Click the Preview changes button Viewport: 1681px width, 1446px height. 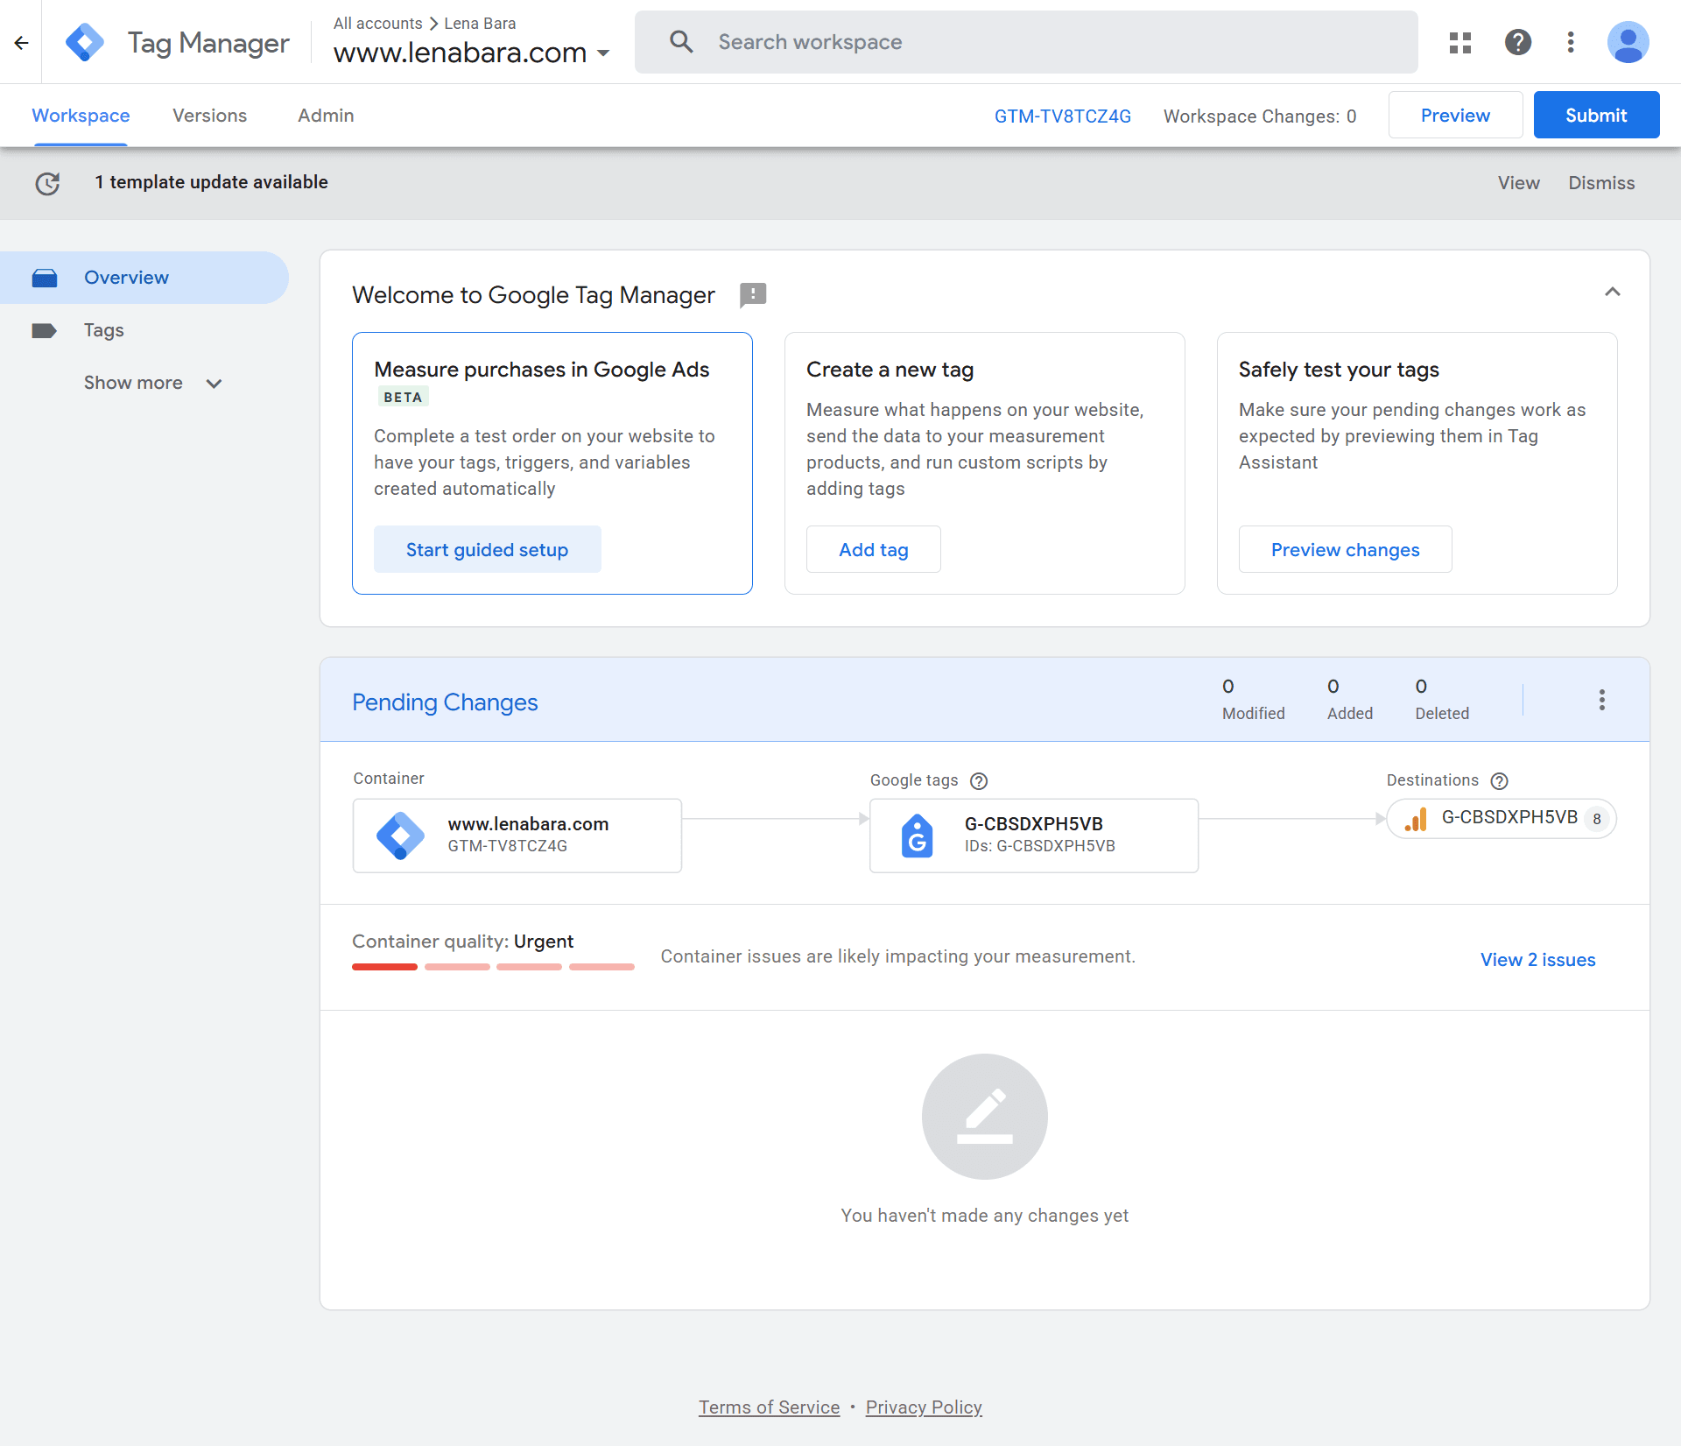1346,549
